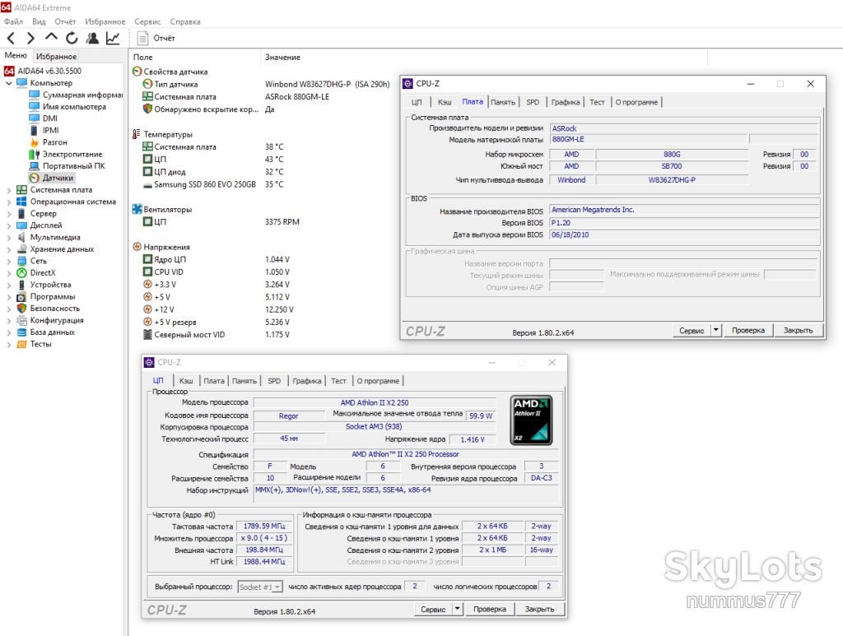This screenshot has height=636, width=843.
Task: Select the Датчики sensor tree item
Action: 52,178
